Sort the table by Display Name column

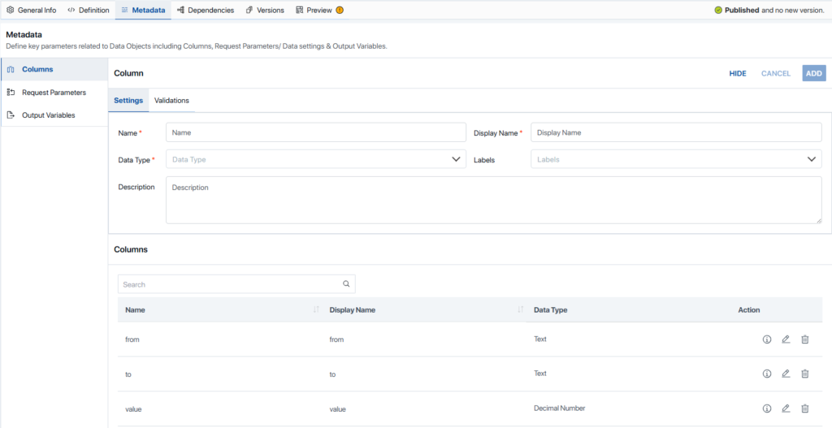521,309
